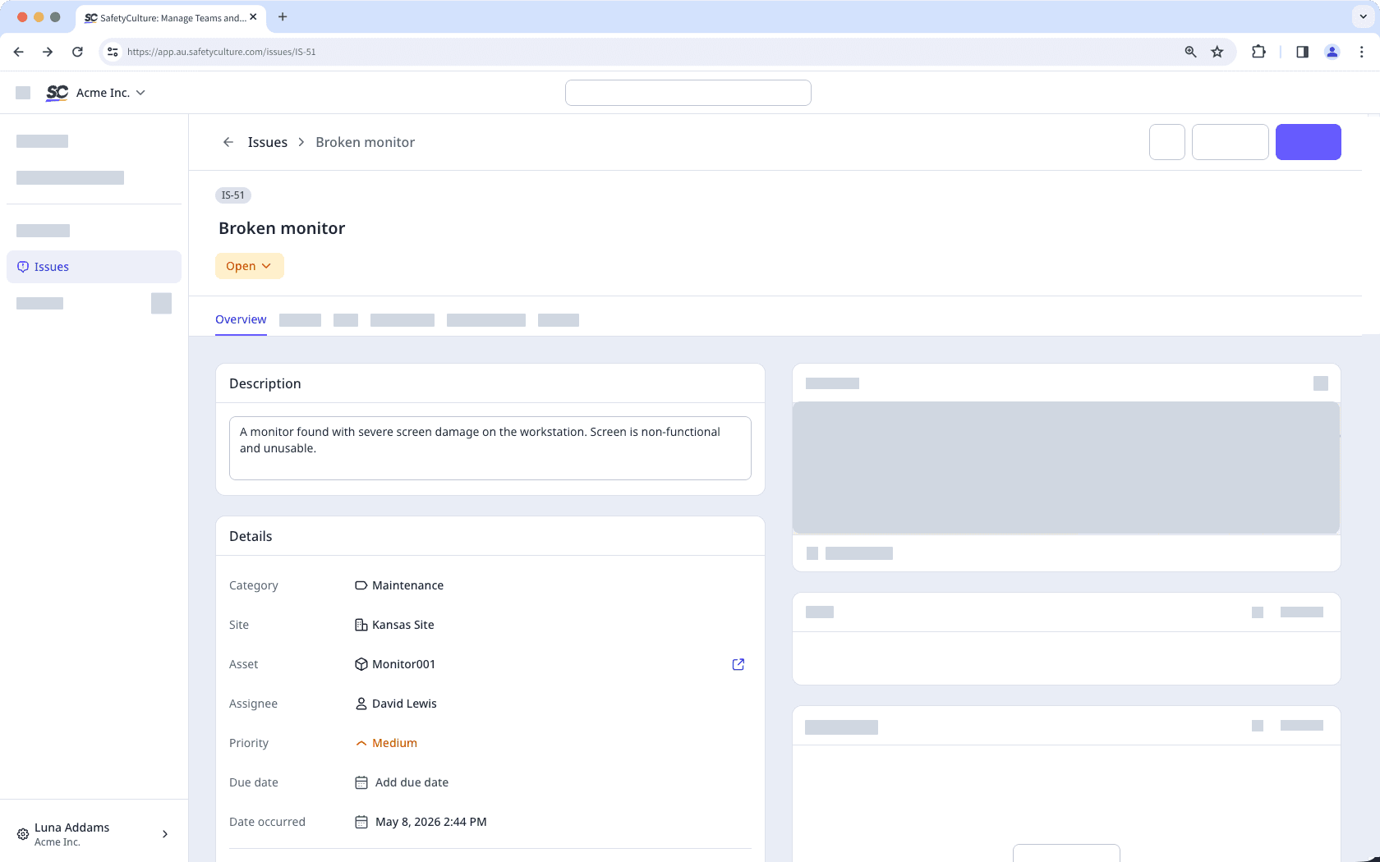Open the Acme Inc. organization dropdown
Screen dimensions: 1380x862
(x=111, y=93)
